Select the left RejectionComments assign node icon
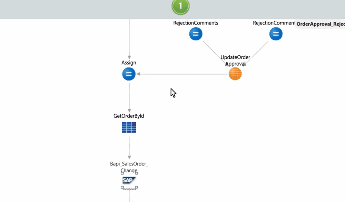 coord(196,34)
